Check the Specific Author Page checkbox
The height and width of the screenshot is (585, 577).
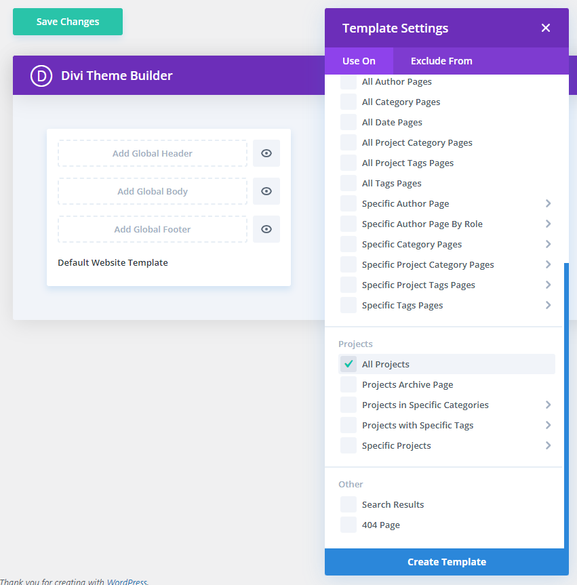coord(349,204)
